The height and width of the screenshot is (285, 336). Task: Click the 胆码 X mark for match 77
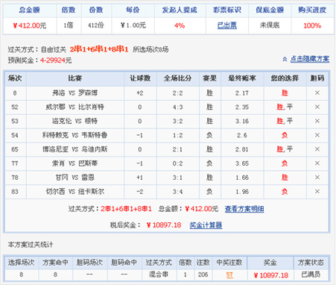click(317, 163)
